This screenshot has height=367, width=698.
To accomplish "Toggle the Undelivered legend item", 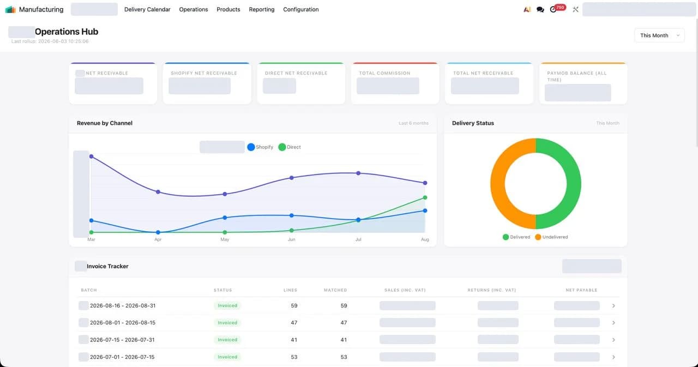I will (x=551, y=237).
